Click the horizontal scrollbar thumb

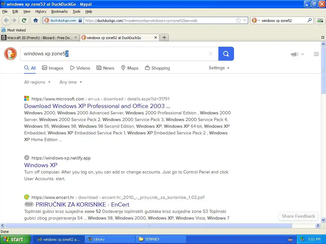point(148,226)
